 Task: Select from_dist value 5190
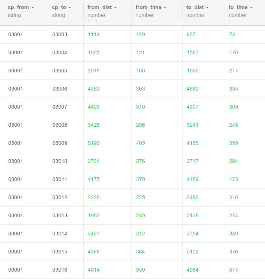point(94,143)
